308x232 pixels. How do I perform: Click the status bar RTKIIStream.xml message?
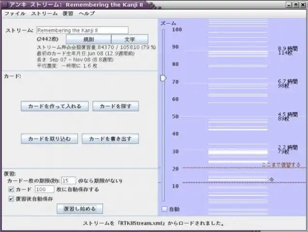click(154, 223)
